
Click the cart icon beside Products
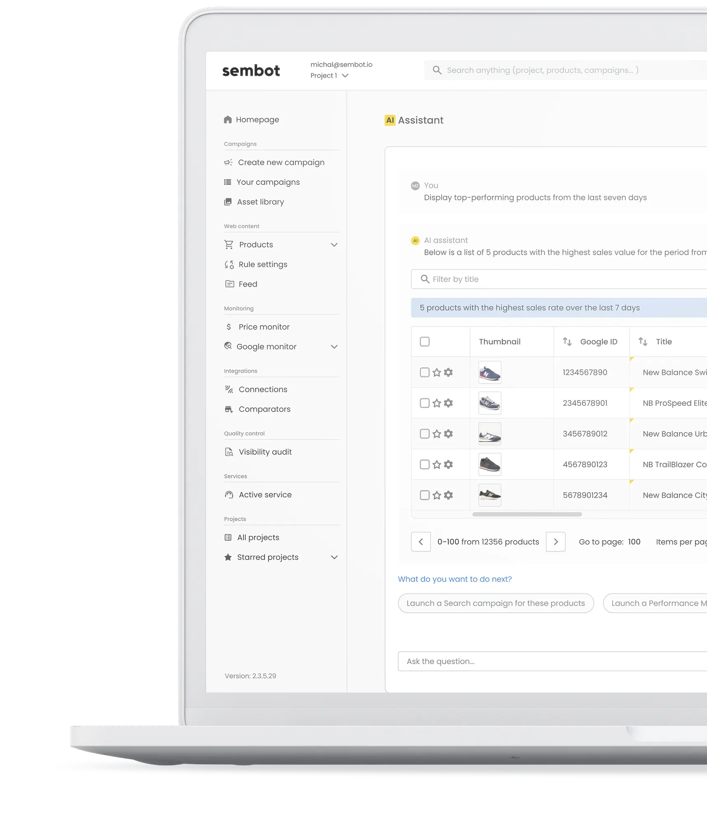click(229, 245)
